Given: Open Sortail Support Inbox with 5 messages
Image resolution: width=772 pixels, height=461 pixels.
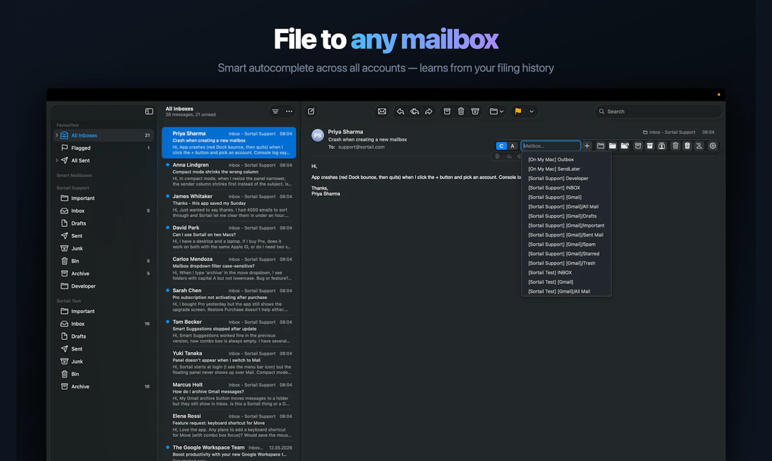Looking at the screenshot, I should 103,211.
